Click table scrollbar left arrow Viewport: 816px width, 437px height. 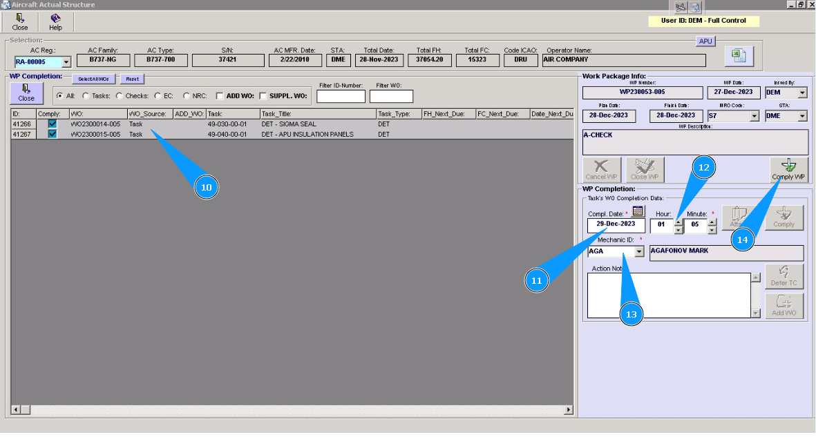pos(16,410)
